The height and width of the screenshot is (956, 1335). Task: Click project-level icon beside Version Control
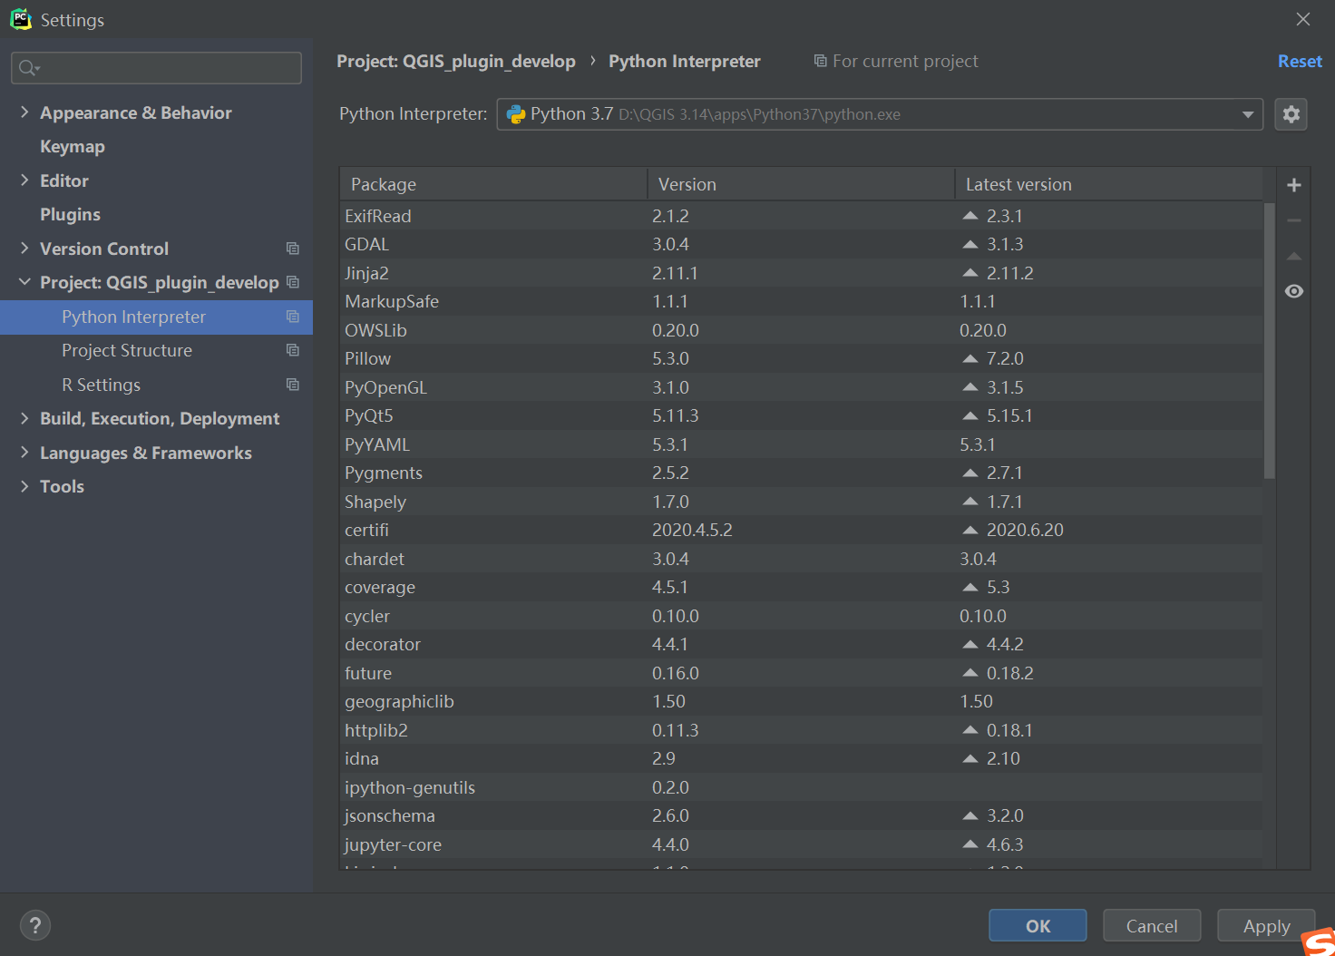pos(293,249)
